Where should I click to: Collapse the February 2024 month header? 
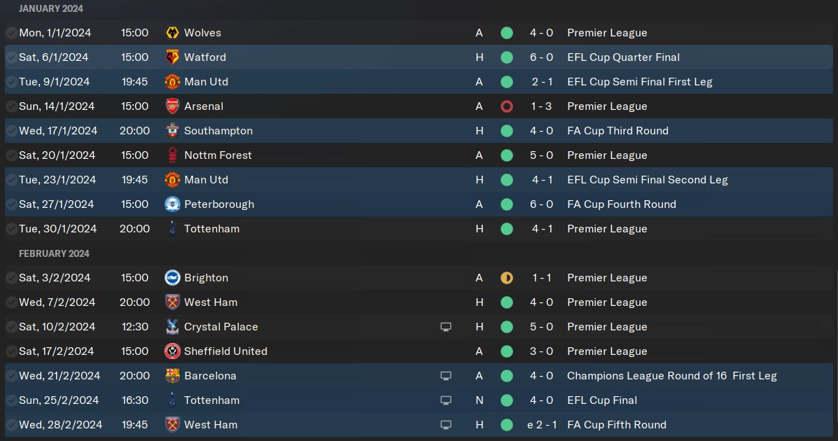54,253
